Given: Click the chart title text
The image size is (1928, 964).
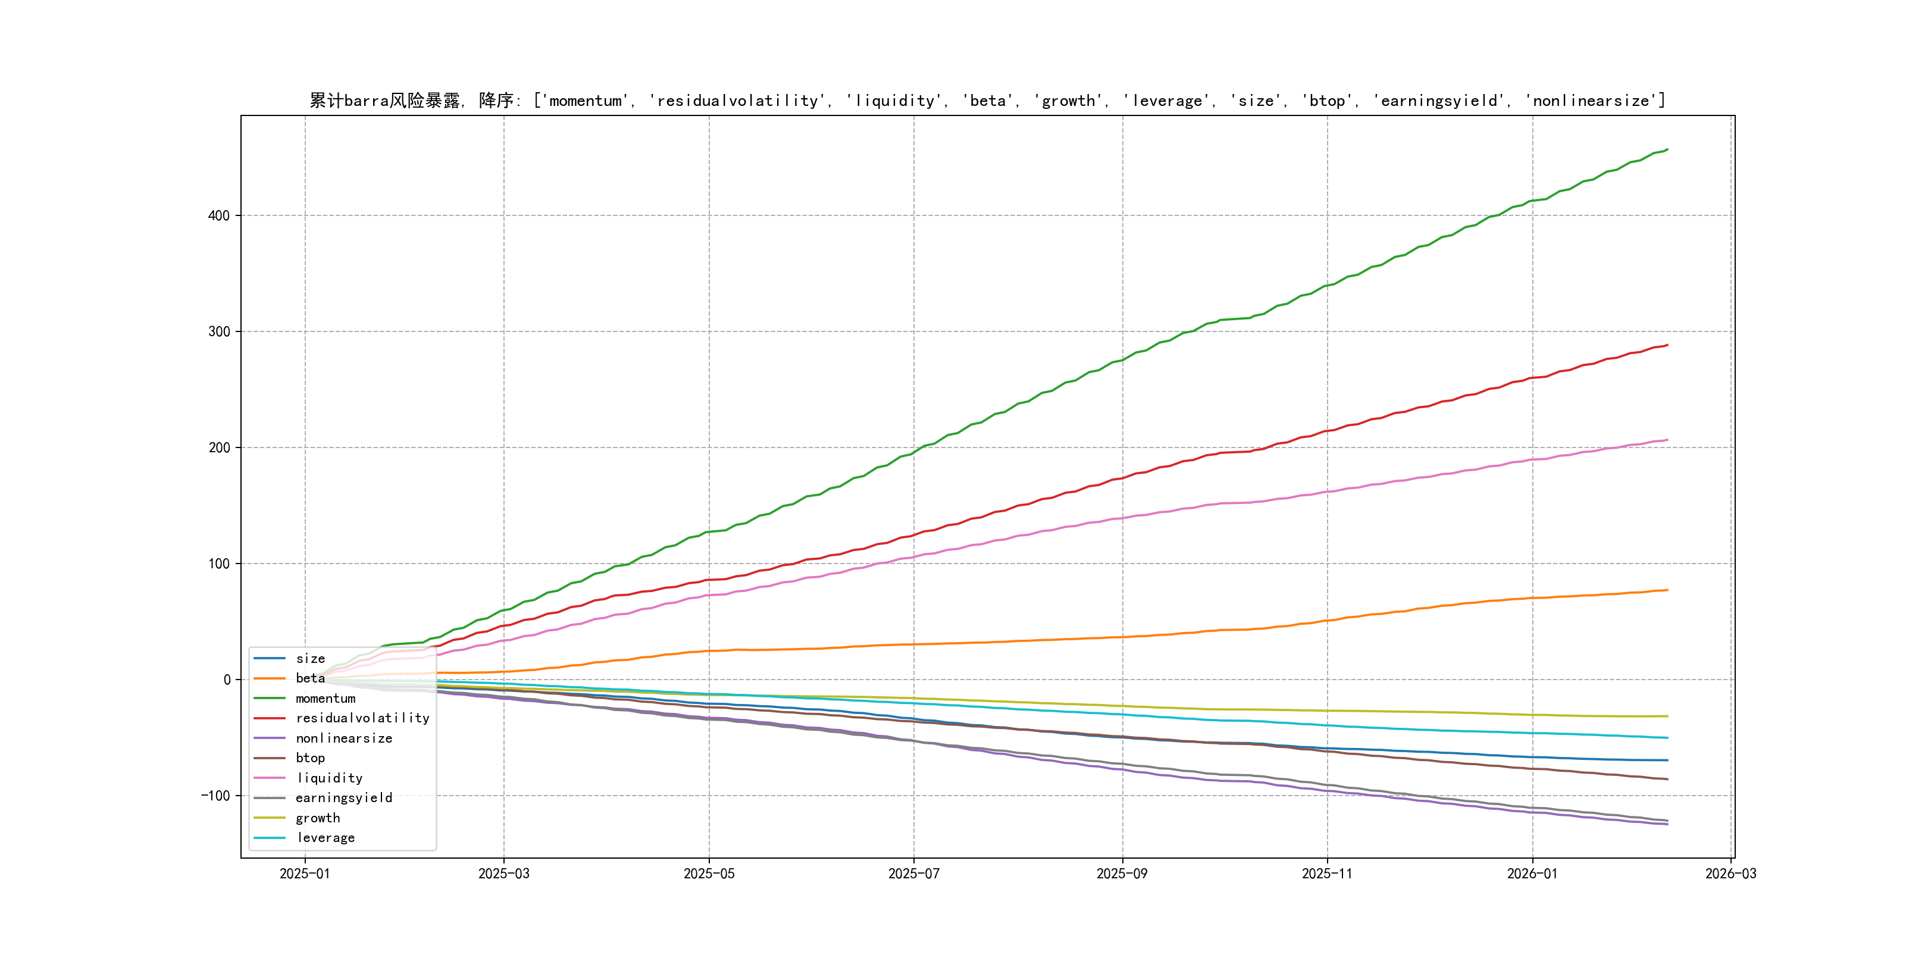Looking at the screenshot, I should coord(987,101).
